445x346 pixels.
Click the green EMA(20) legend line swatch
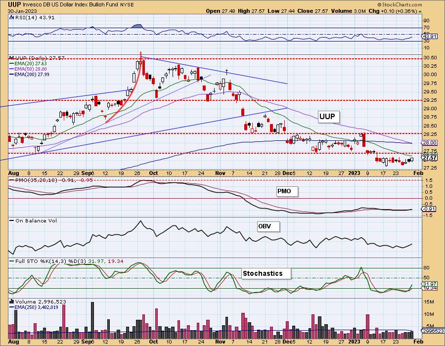[x=12, y=64]
